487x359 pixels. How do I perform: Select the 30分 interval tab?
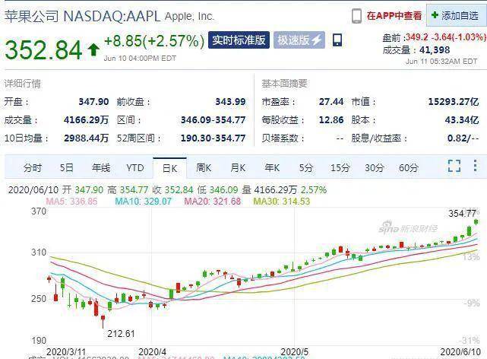point(375,168)
